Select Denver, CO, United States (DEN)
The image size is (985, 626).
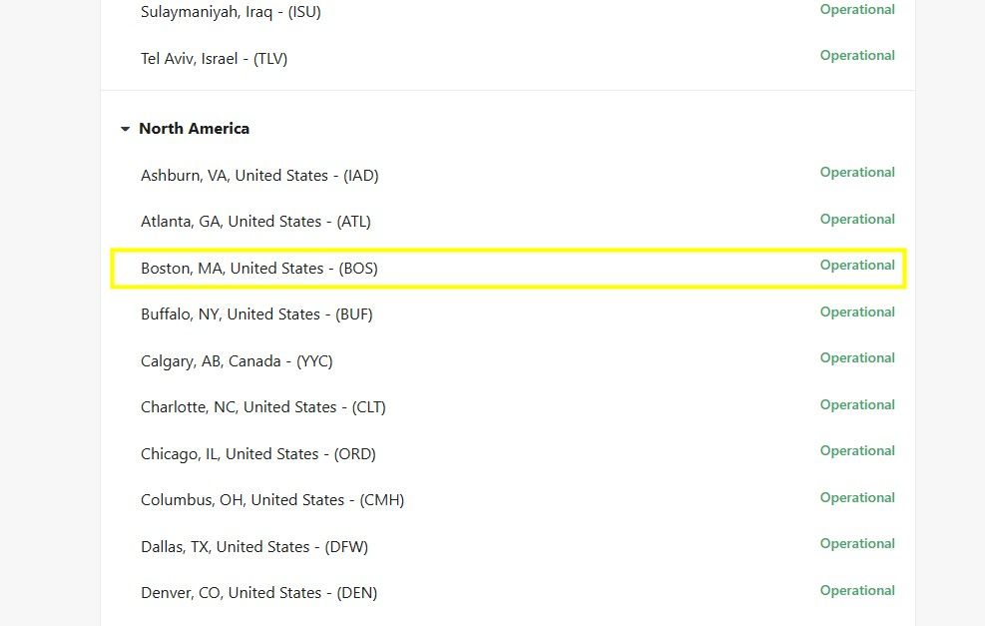(x=258, y=593)
